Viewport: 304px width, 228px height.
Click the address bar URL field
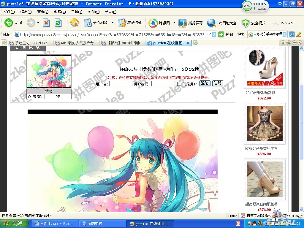115,34
